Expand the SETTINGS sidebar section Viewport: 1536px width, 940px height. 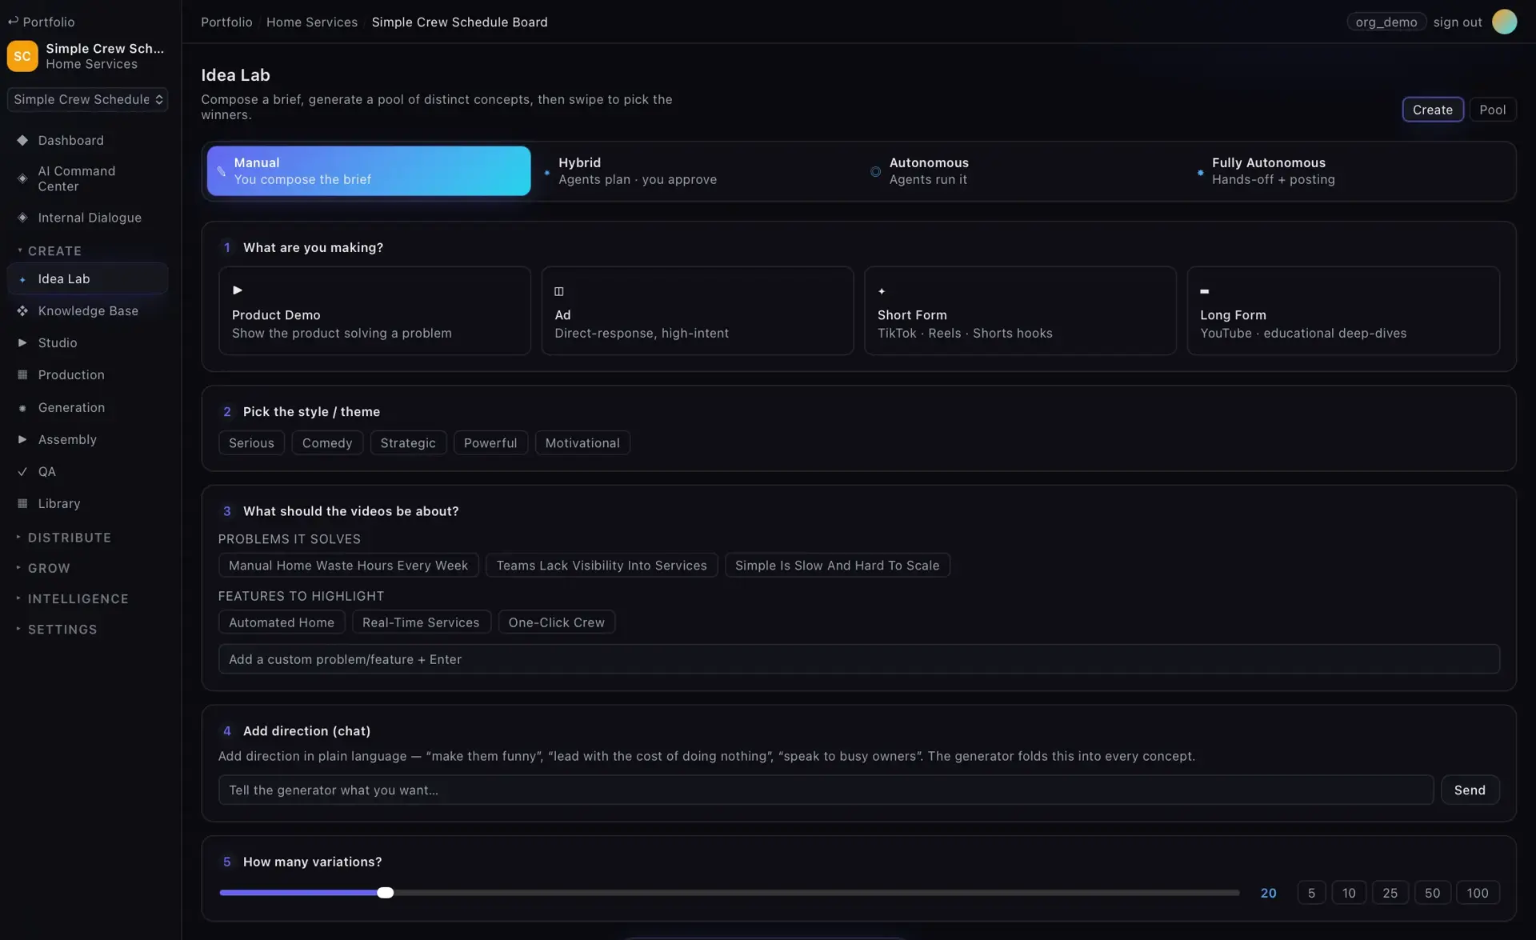[x=62, y=630]
